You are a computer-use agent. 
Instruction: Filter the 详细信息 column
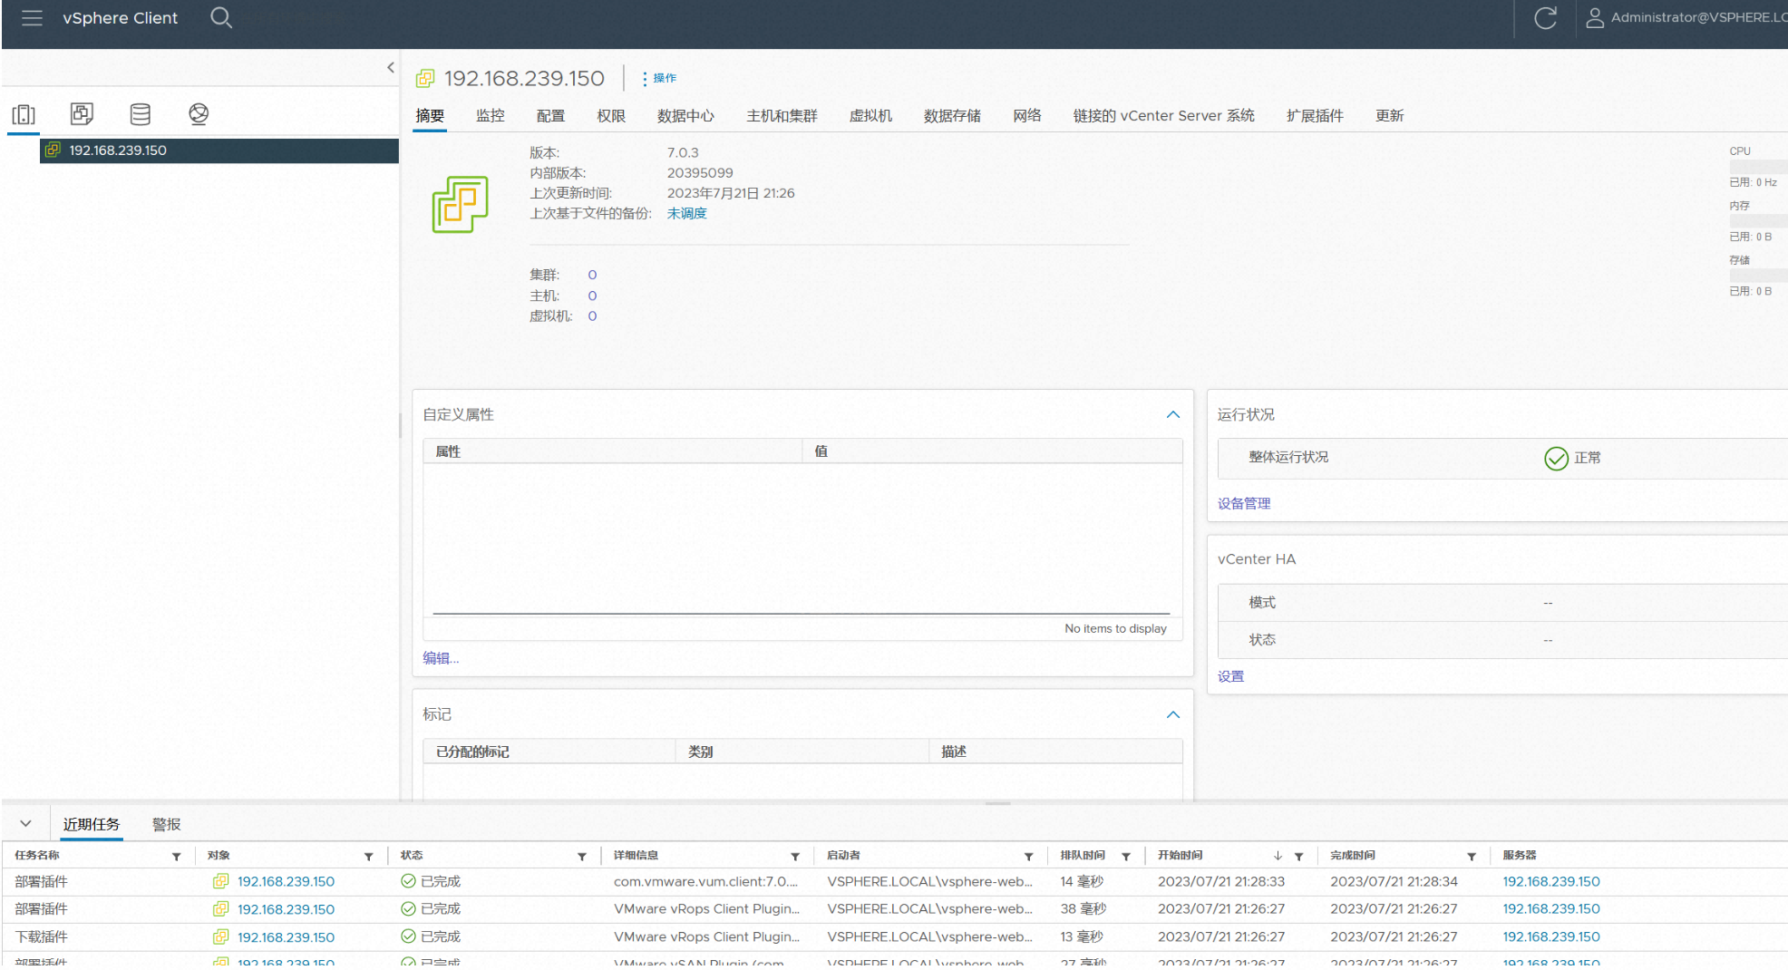pyautogui.click(x=794, y=856)
